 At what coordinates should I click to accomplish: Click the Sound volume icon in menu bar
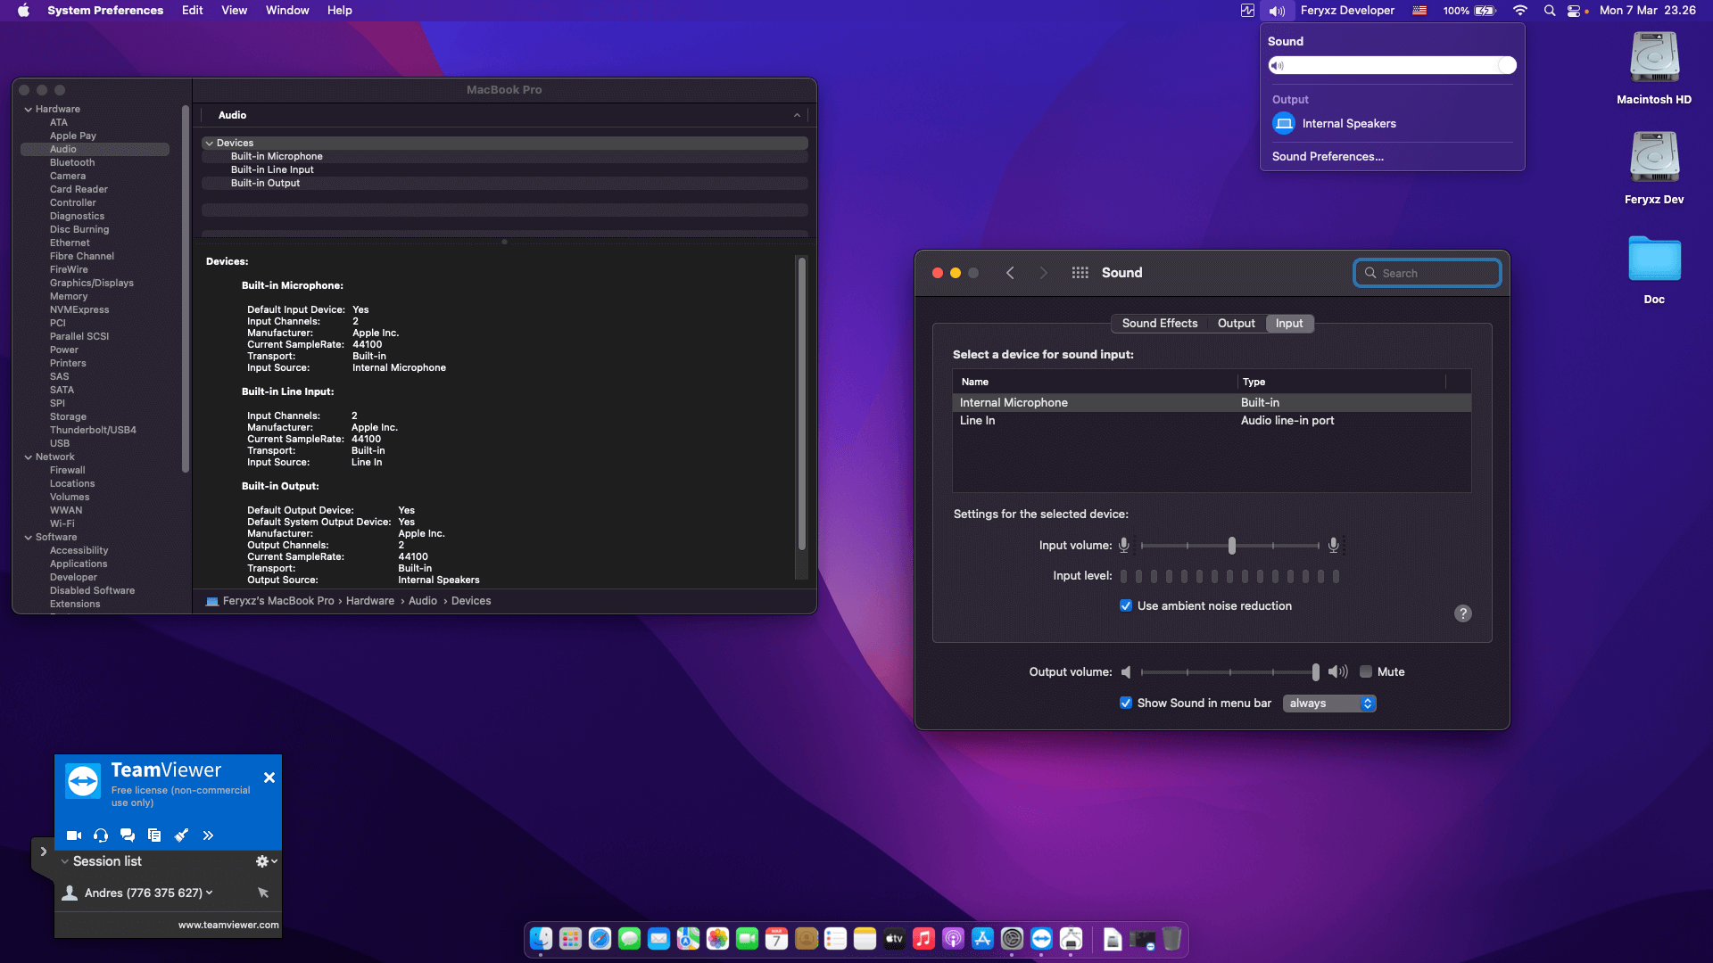1278,11
